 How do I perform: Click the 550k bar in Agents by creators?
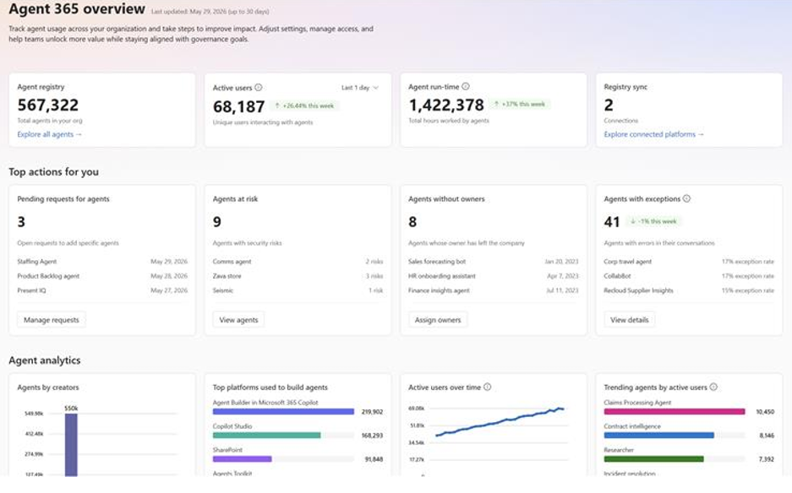(71, 445)
